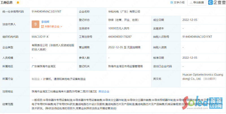This screenshot has height=114, width=226.
Task: Click company name 华灿光电（广东）有限公司
Action: coord(124,12)
